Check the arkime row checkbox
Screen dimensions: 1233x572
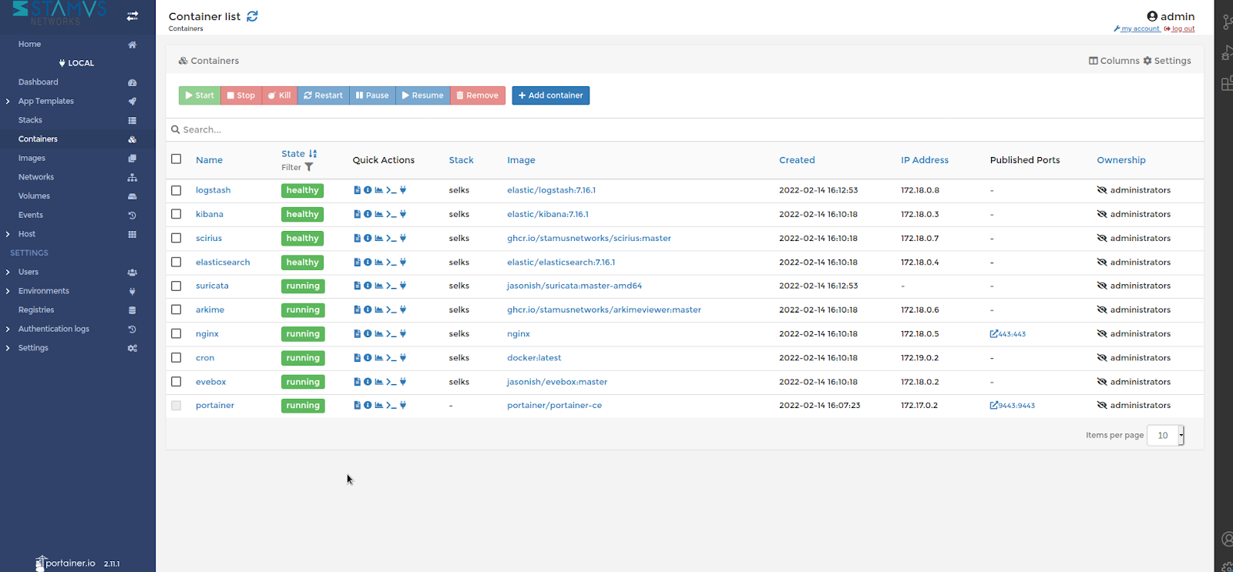176,309
